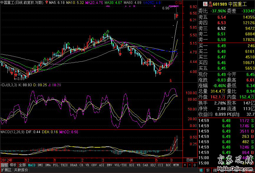This screenshot has height=173, width=255.
Task: Show the MTM indicator
Action: click(176, 165)
